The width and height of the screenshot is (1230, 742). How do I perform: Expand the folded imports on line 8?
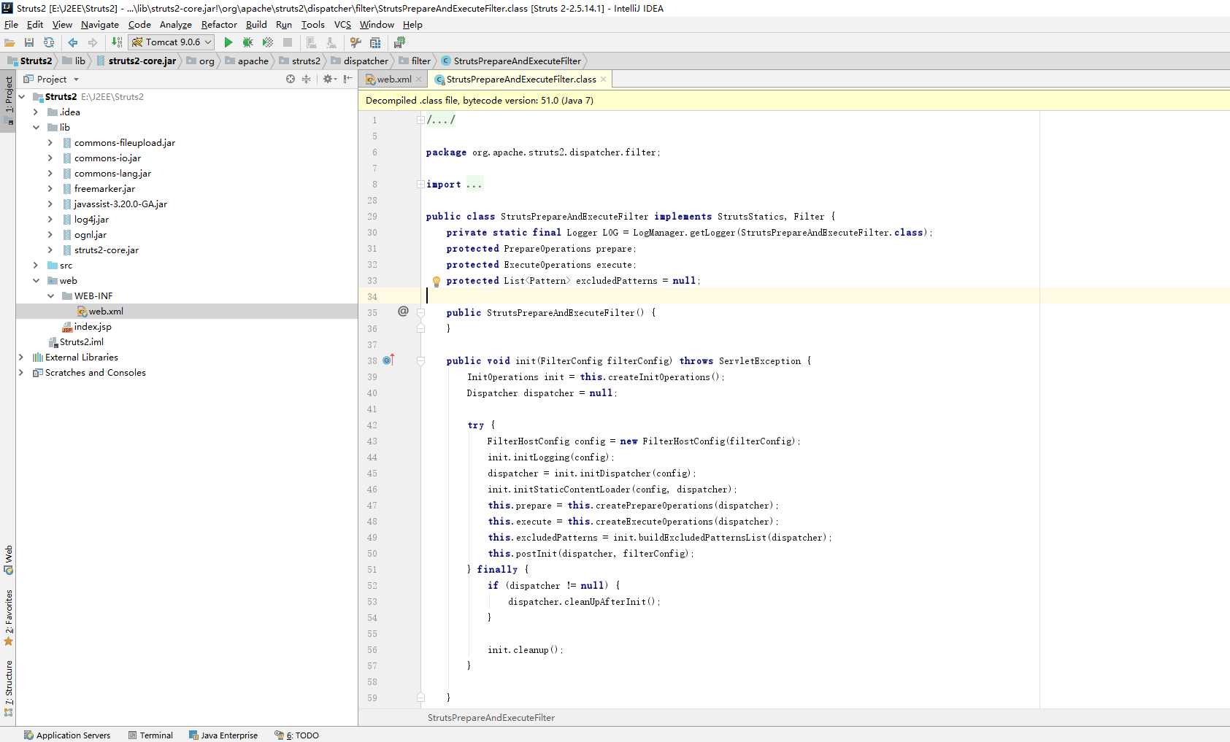420,184
